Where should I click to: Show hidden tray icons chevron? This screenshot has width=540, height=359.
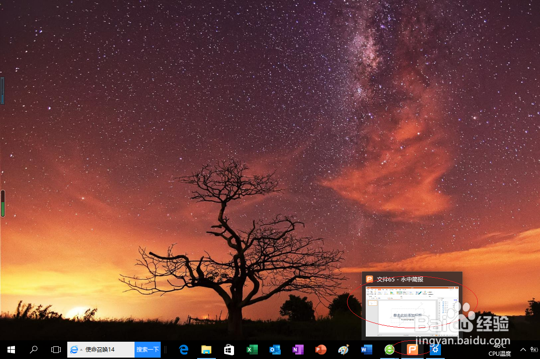(523, 350)
